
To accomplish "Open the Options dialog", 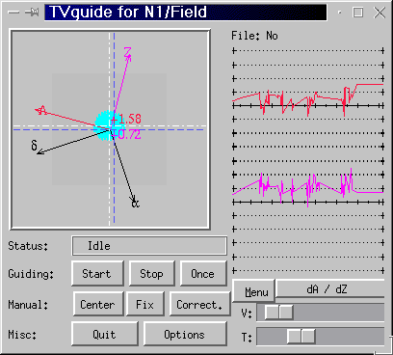I will (185, 335).
